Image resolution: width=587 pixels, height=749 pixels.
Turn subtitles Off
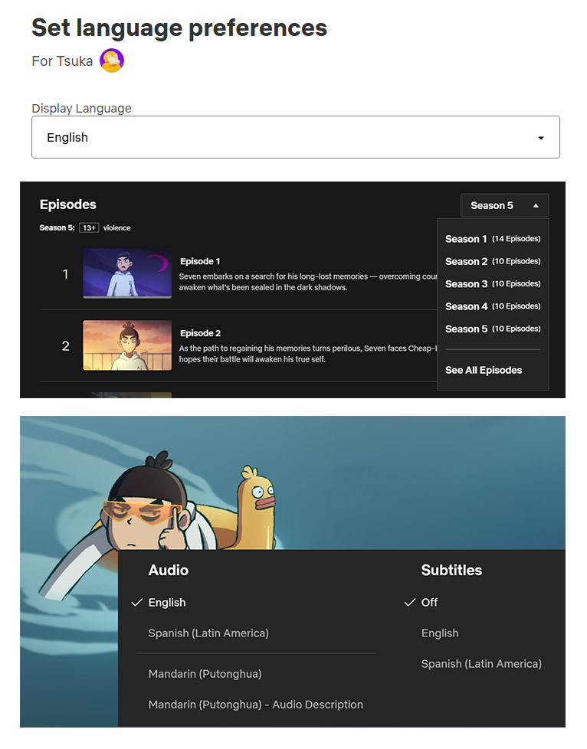pyautogui.click(x=429, y=603)
